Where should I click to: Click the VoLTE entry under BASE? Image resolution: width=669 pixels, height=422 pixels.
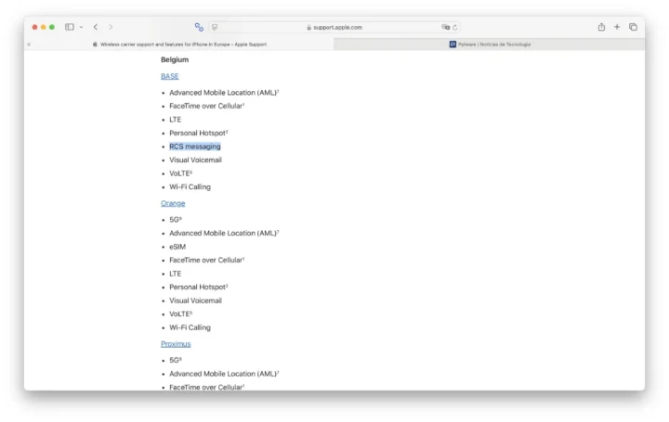181,173
